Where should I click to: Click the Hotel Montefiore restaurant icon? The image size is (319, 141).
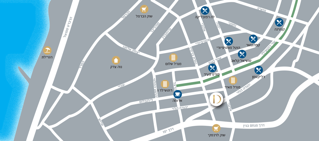(x=229, y=41)
